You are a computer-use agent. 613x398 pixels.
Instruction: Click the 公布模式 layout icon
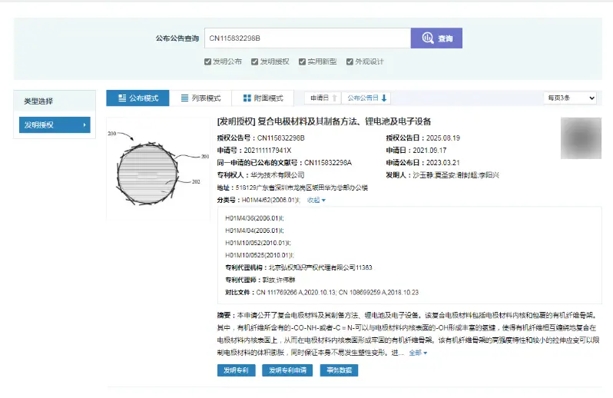(x=122, y=98)
